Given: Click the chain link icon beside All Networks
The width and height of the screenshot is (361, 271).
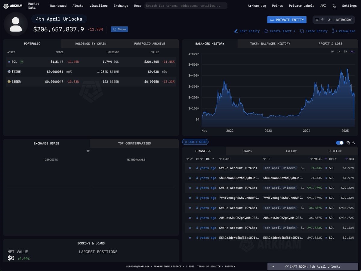Looking at the screenshot, I should point(322,20).
